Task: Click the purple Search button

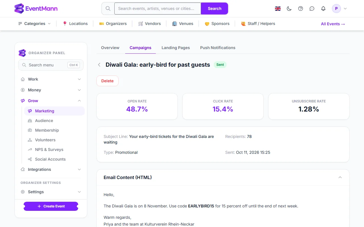Action: pyautogui.click(x=214, y=9)
